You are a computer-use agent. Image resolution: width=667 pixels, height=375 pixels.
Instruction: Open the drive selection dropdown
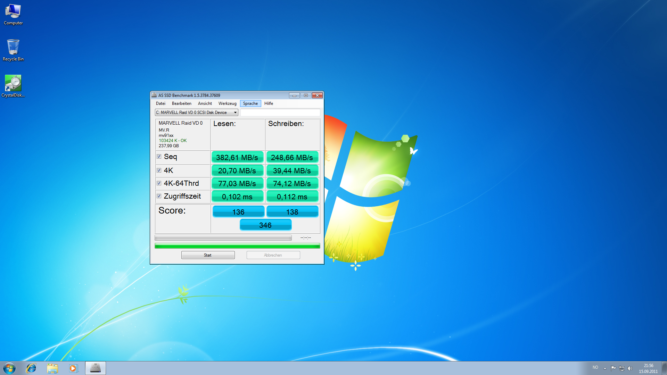pyautogui.click(x=196, y=112)
